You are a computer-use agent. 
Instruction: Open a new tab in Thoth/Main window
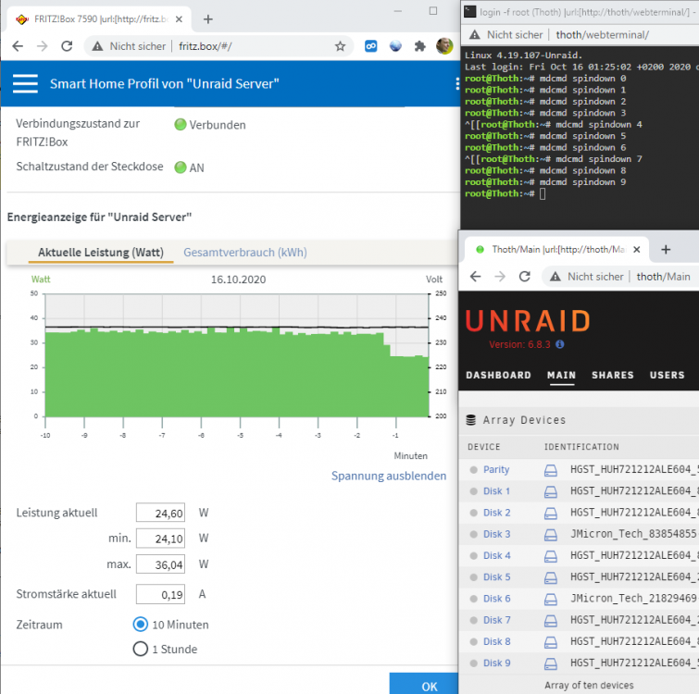pyautogui.click(x=666, y=250)
